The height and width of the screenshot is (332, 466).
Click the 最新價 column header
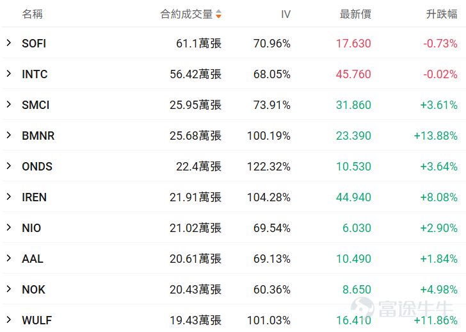355,14
